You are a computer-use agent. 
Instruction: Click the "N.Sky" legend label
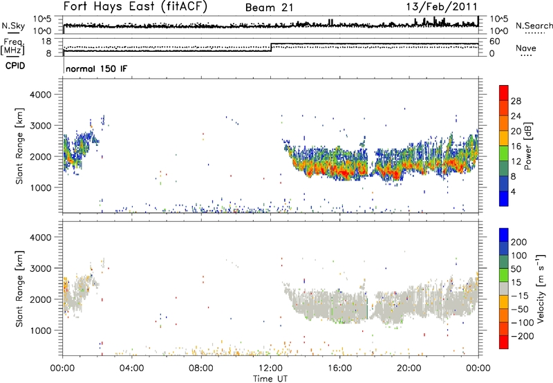pyautogui.click(x=13, y=26)
